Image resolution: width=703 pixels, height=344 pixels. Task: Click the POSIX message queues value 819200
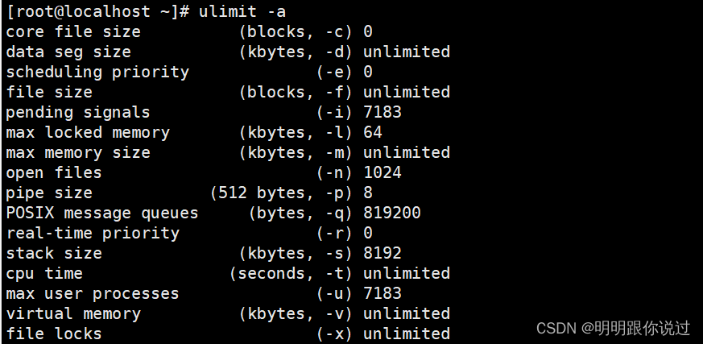pos(392,213)
